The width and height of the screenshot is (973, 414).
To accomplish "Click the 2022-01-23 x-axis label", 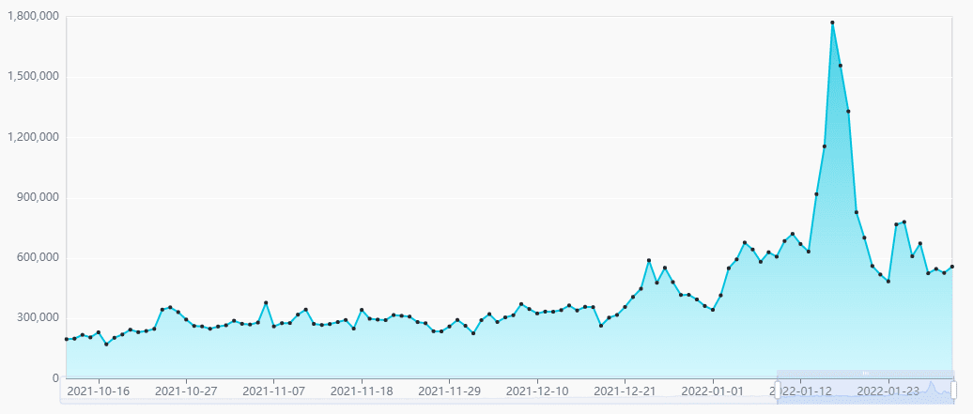I will [x=888, y=391].
